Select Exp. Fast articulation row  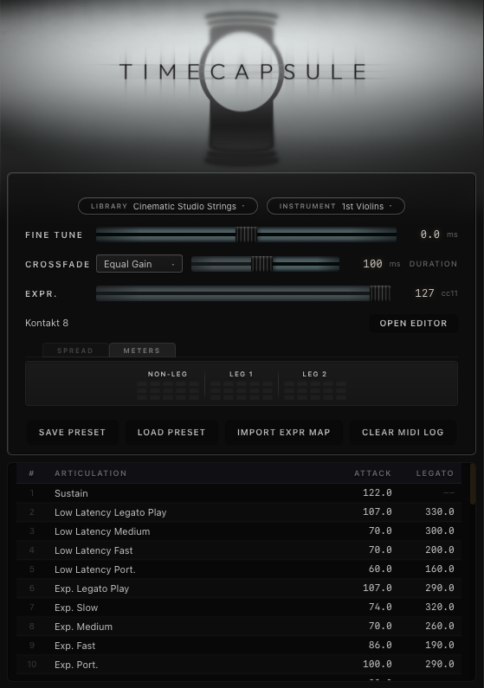[x=239, y=646]
